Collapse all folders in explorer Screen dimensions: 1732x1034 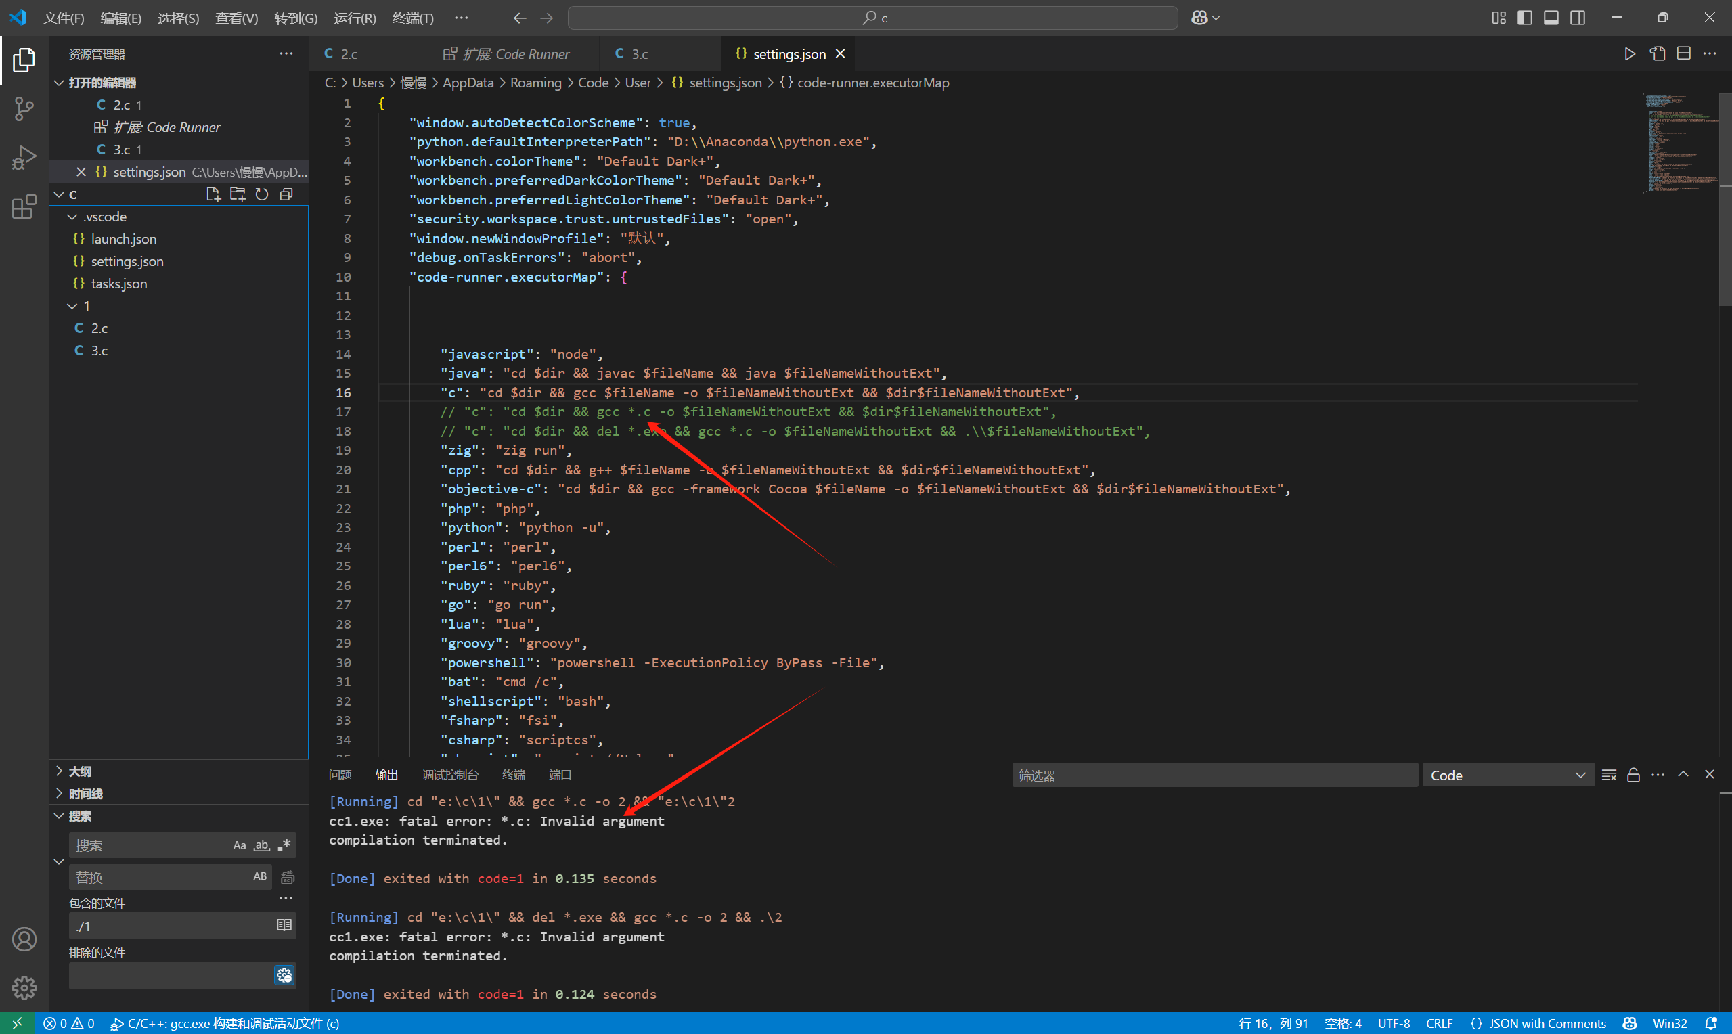(x=286, y=194)
